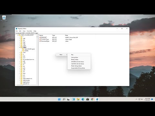Image resolution: width=155 pixels, height=116 pixels.
Task: Choose Key from the New submenu
Action: coord(79,55)
